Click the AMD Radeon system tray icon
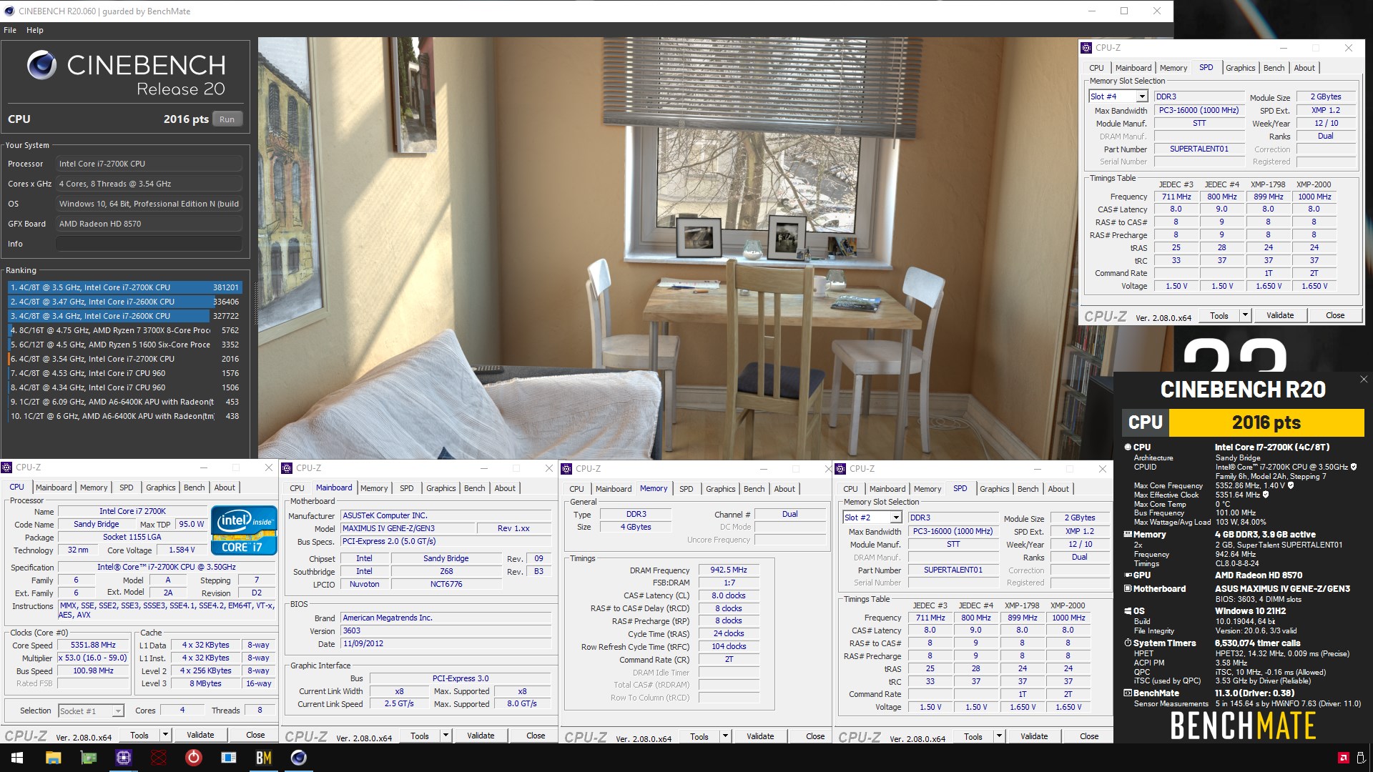Image resolution: width=1373 pixels, height=772 pixels. pos(1344,758)
